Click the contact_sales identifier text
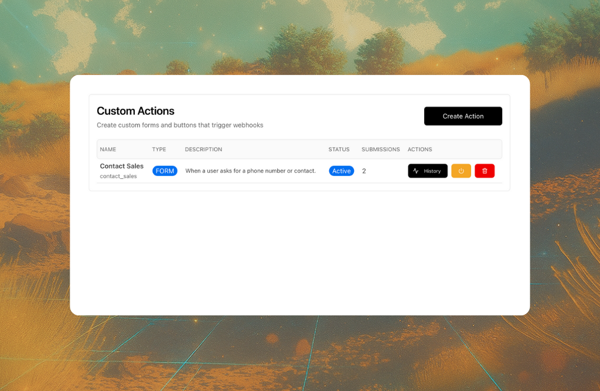 [118, 176]
